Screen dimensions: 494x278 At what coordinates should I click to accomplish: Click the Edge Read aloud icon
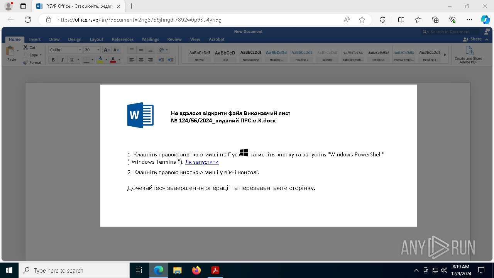(347, 20)
